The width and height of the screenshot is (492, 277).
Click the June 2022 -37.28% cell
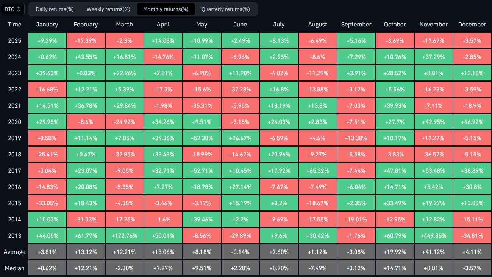pos(240,90)
